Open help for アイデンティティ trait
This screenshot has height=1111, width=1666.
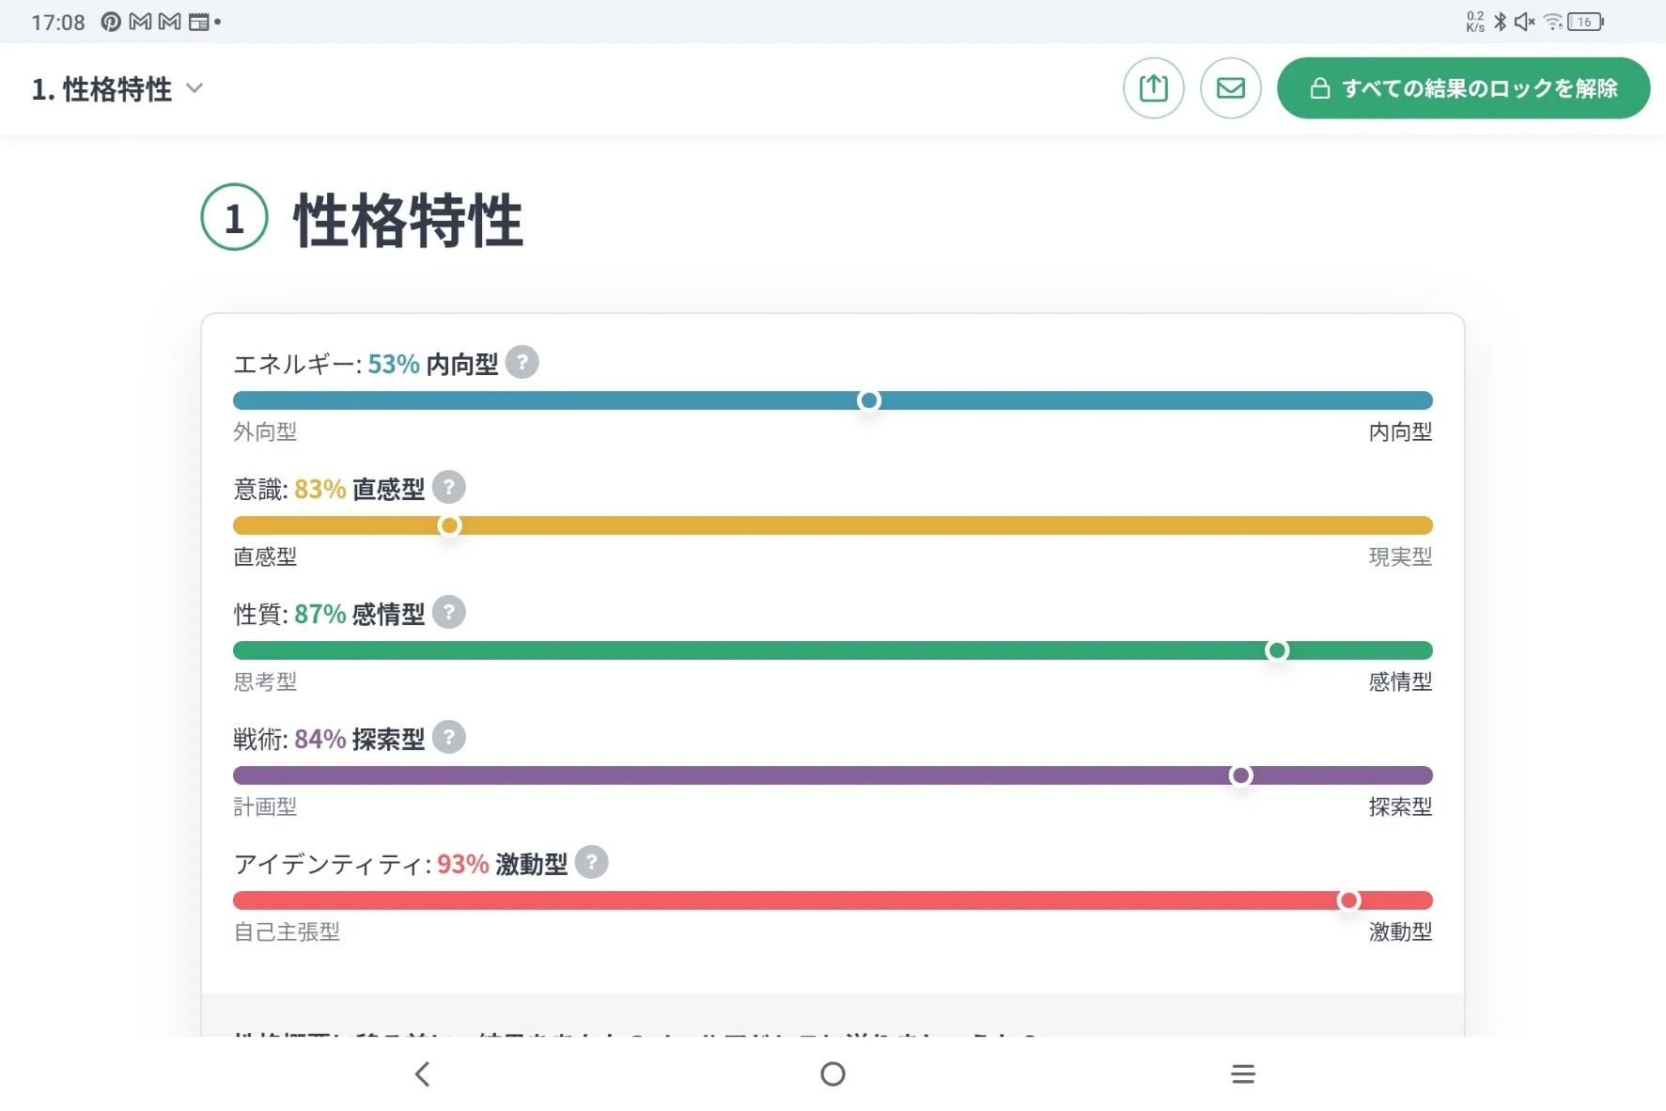(x=591, y=862)
